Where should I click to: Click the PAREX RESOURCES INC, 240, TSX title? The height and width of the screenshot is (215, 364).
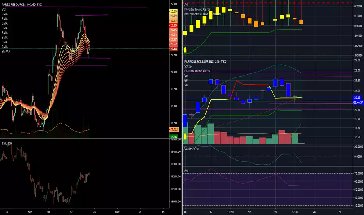point(205,62)
